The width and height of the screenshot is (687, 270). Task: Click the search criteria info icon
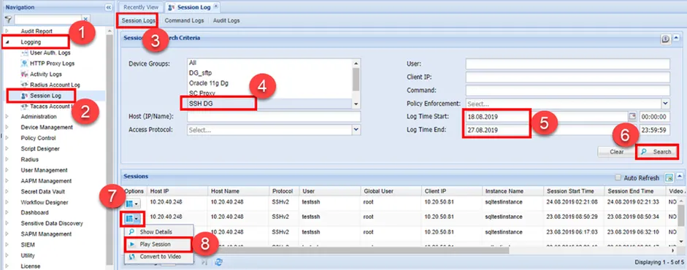tap(665, 39)
